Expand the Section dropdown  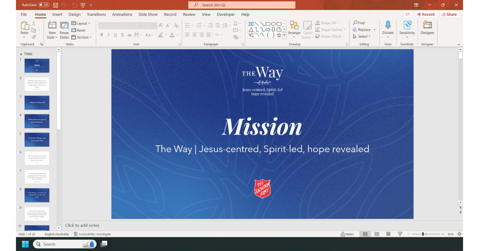[81, 37]
